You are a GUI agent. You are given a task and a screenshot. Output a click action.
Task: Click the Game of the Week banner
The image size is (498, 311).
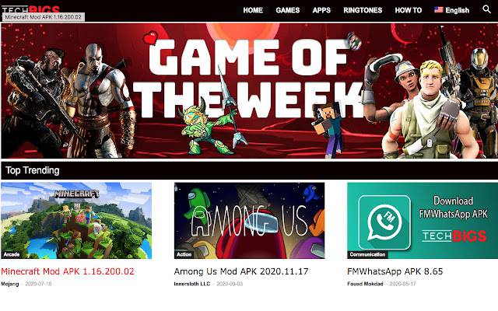coord(249,90)
